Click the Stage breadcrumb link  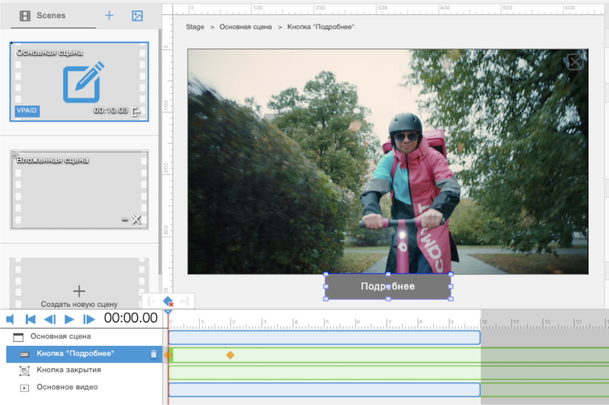coord(195,27)
